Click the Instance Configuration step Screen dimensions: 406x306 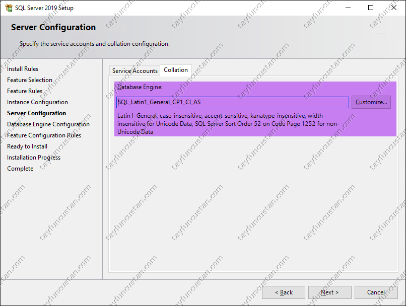tap(37, 102)
